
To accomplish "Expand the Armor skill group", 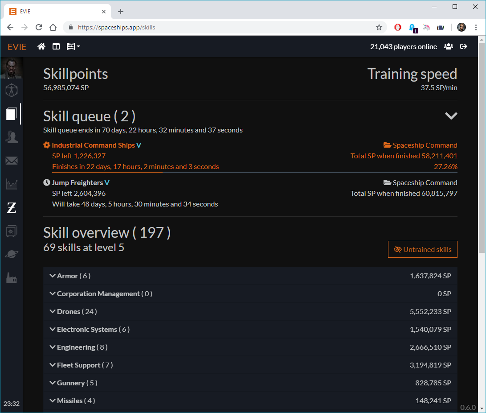I will coord(250,276).
